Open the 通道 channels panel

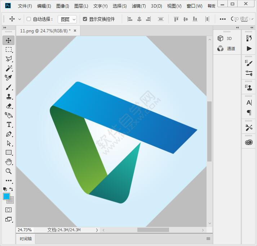(x=227, y=49)
